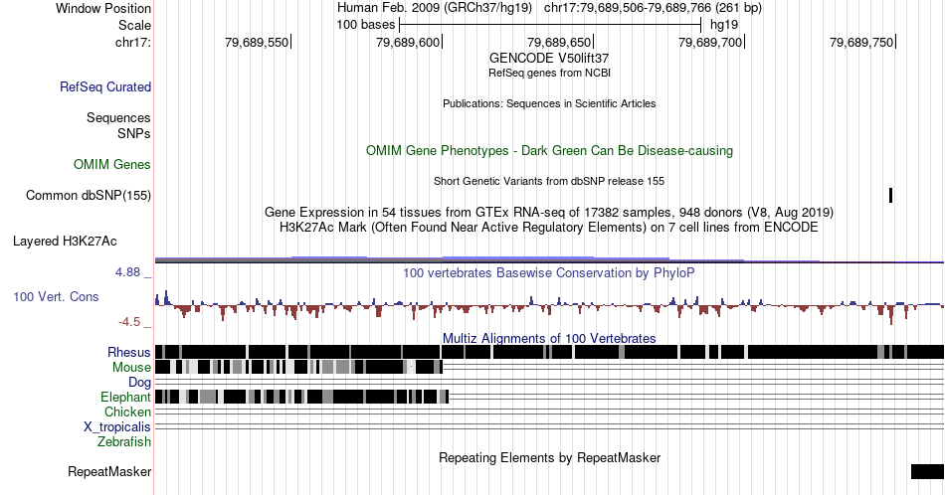This screenshot has width=945, height=495.
Task: Click the SNPs track label
Action: [134, 133]
